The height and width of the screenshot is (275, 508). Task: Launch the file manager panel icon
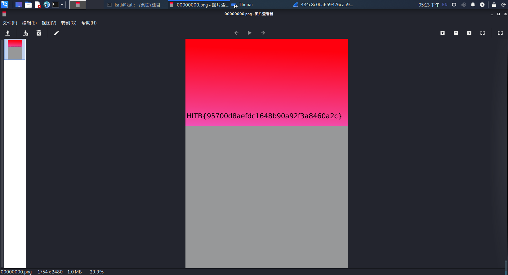pos(28,5)
